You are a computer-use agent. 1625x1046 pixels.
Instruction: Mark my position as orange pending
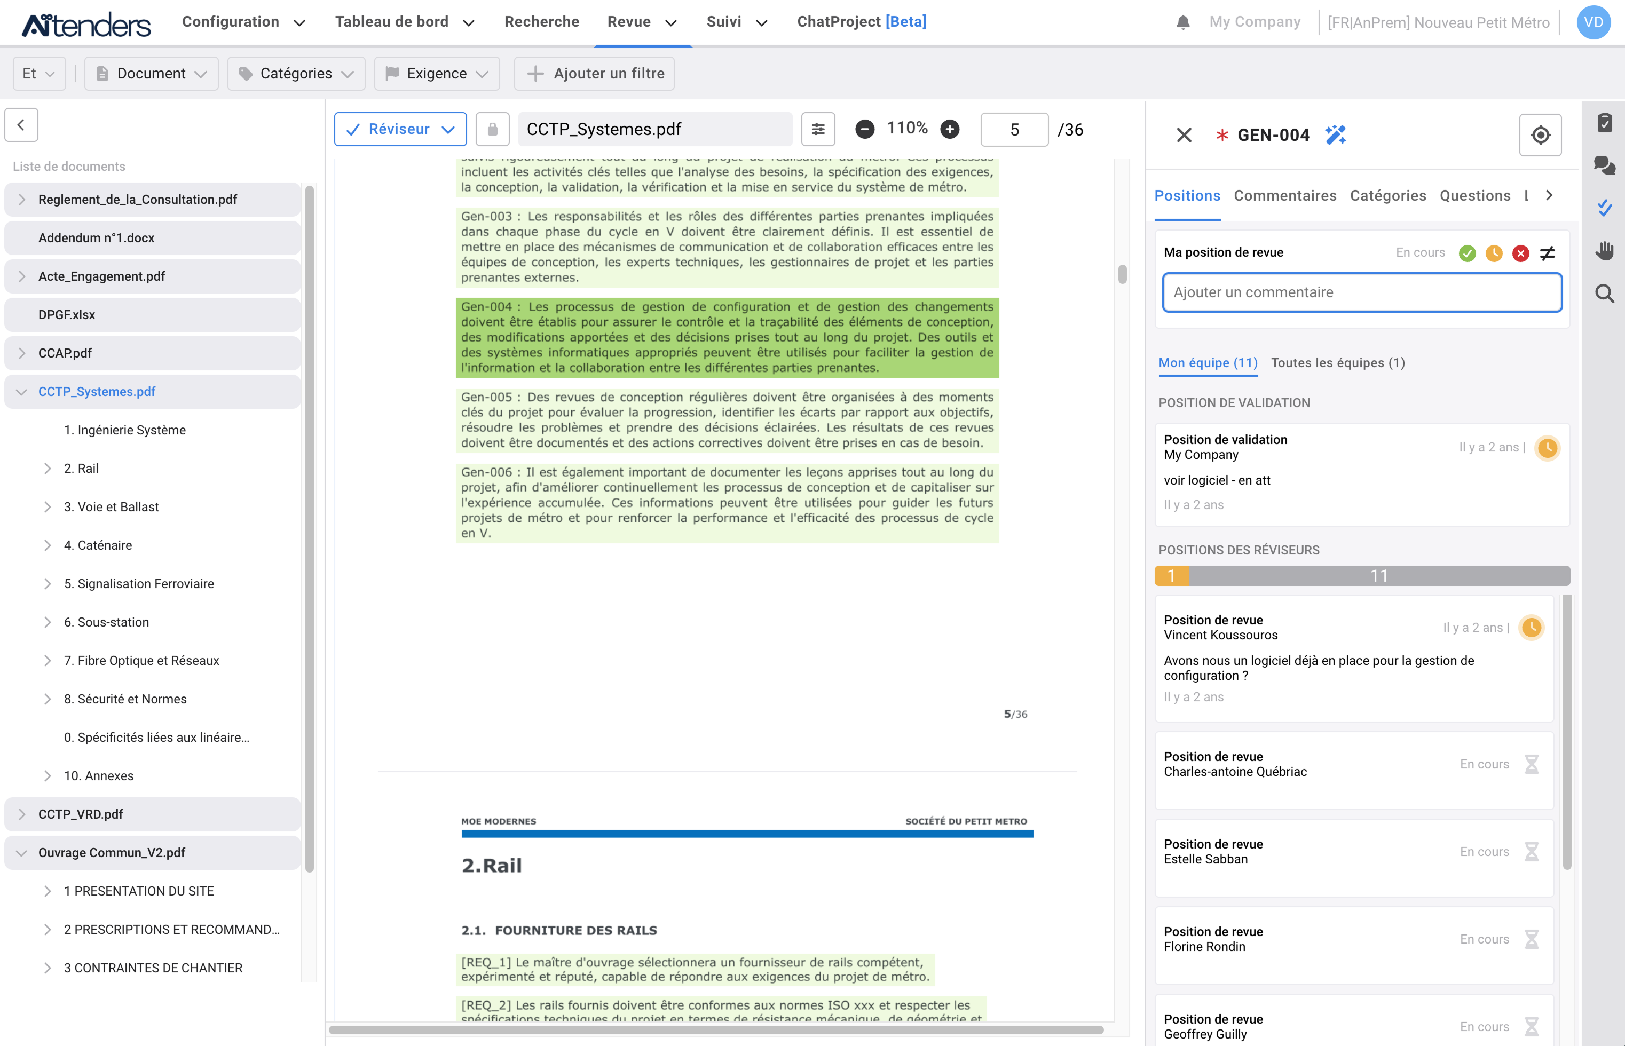(x=1493, y=253)
